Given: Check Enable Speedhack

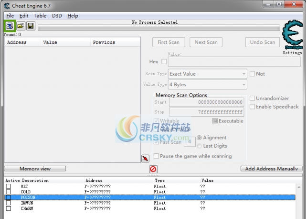Looking at the screenshot, I should pyautogui.click(x=252, y=107).
